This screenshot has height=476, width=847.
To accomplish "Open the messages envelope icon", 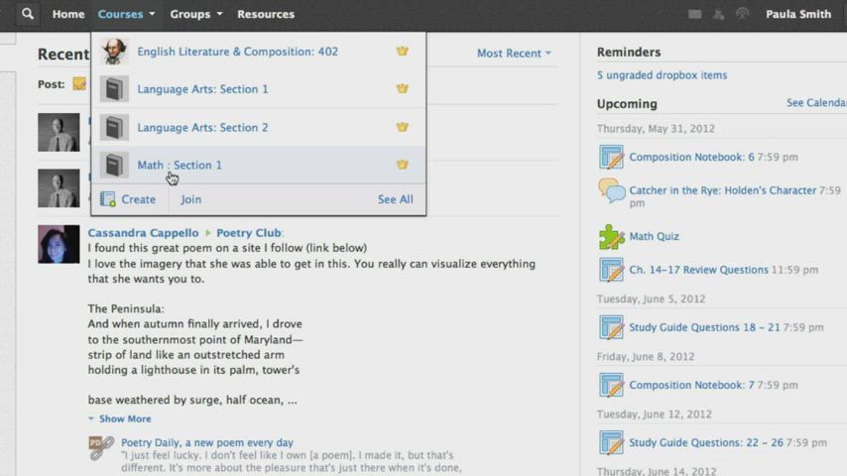I will (x=694, y=14).
